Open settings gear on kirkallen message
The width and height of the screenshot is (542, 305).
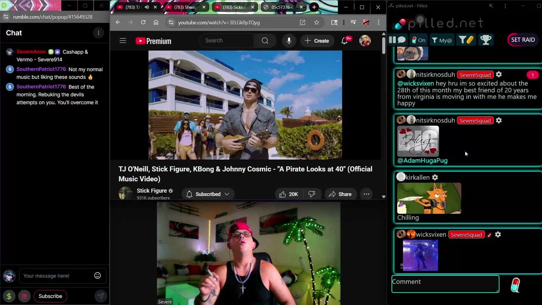point(435,177)
